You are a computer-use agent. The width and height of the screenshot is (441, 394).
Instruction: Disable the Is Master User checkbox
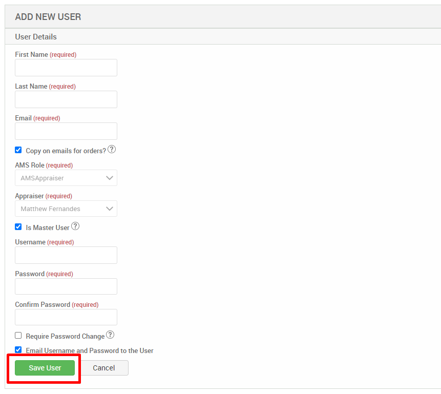point(18,226)
